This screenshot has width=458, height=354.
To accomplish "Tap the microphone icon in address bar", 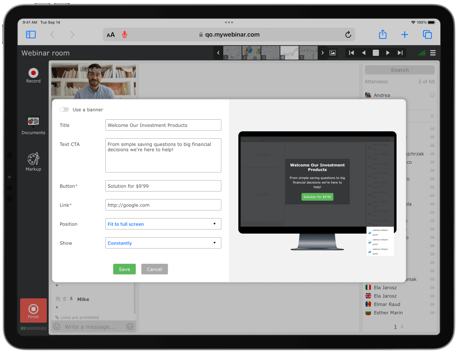I will click(124, 35).
